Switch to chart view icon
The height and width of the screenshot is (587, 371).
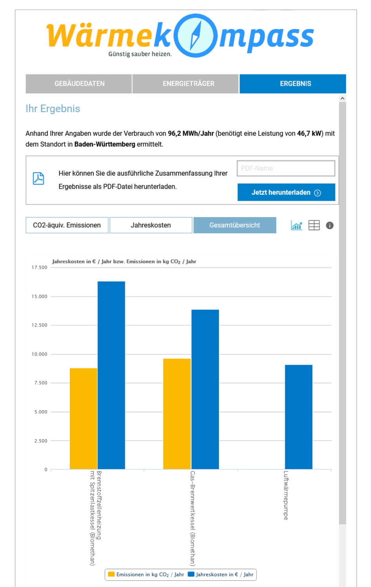coord(297,225)
